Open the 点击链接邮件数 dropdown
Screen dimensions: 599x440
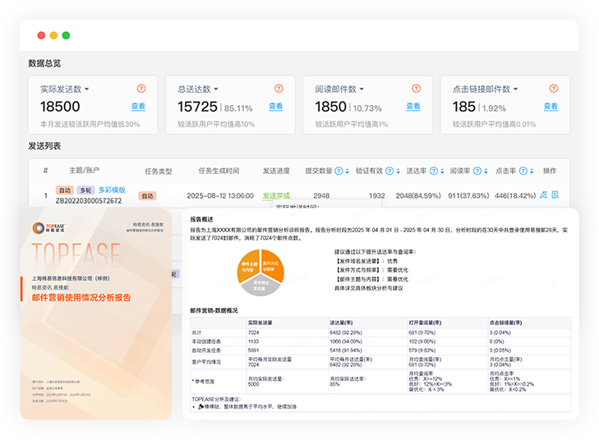[x=516, y=89]
